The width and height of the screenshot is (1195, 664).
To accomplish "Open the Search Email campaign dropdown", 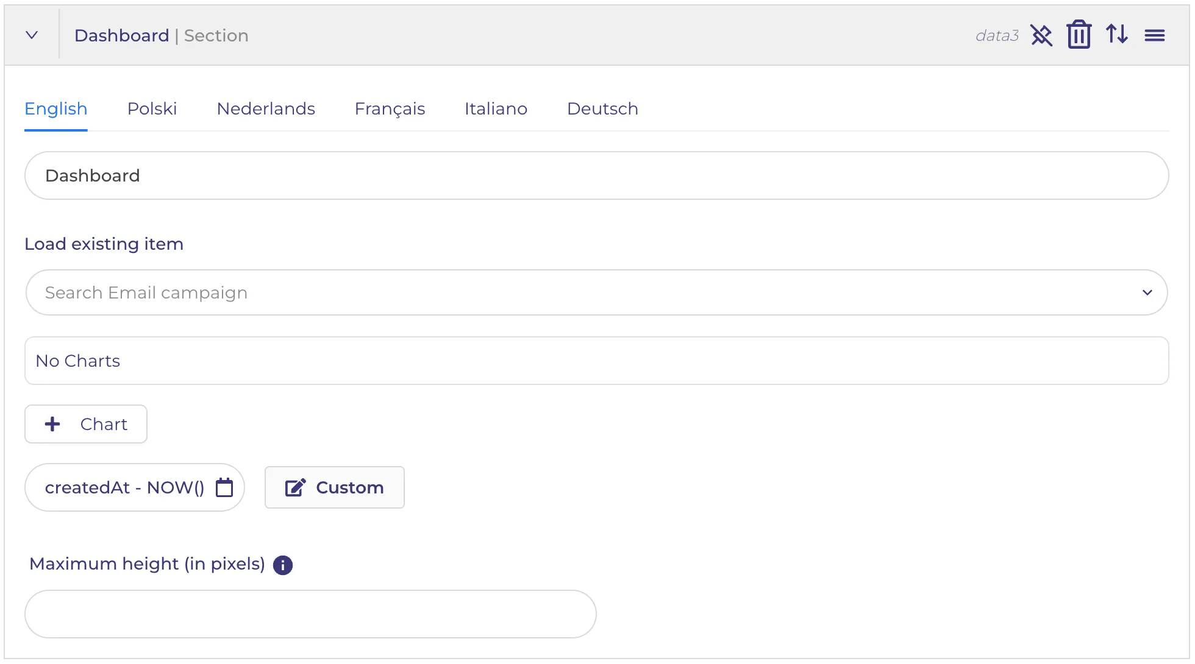I will click(x=596, y=292).
